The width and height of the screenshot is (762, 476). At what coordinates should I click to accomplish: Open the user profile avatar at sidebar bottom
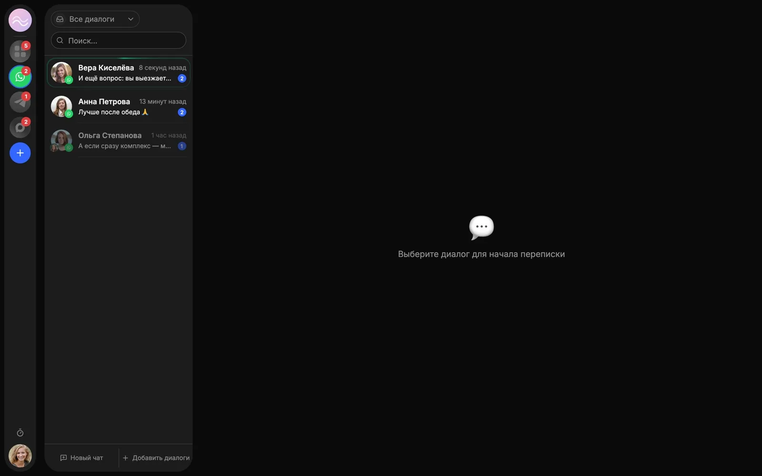click(x=20, y=456)
